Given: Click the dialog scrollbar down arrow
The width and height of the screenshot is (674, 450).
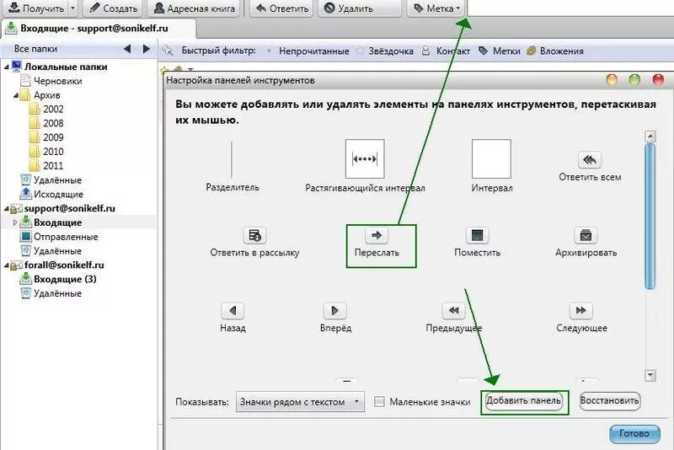Looking at the screenshot, I should (650, 375).
